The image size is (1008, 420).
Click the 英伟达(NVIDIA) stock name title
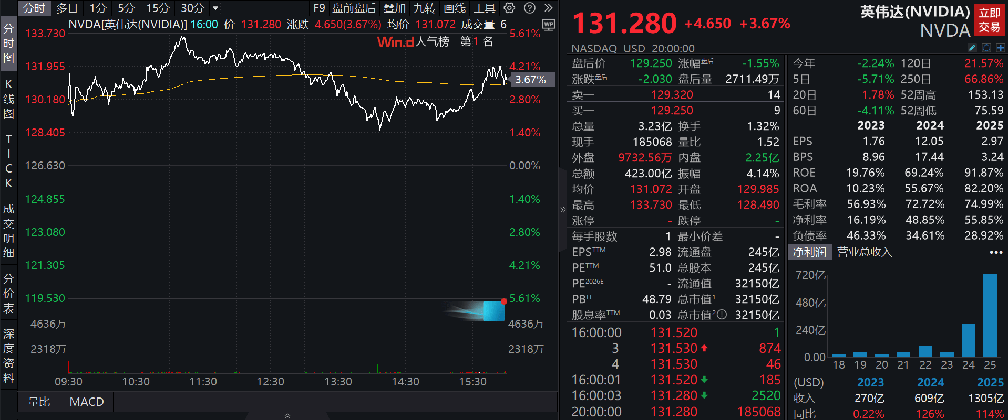pos(915,12)
